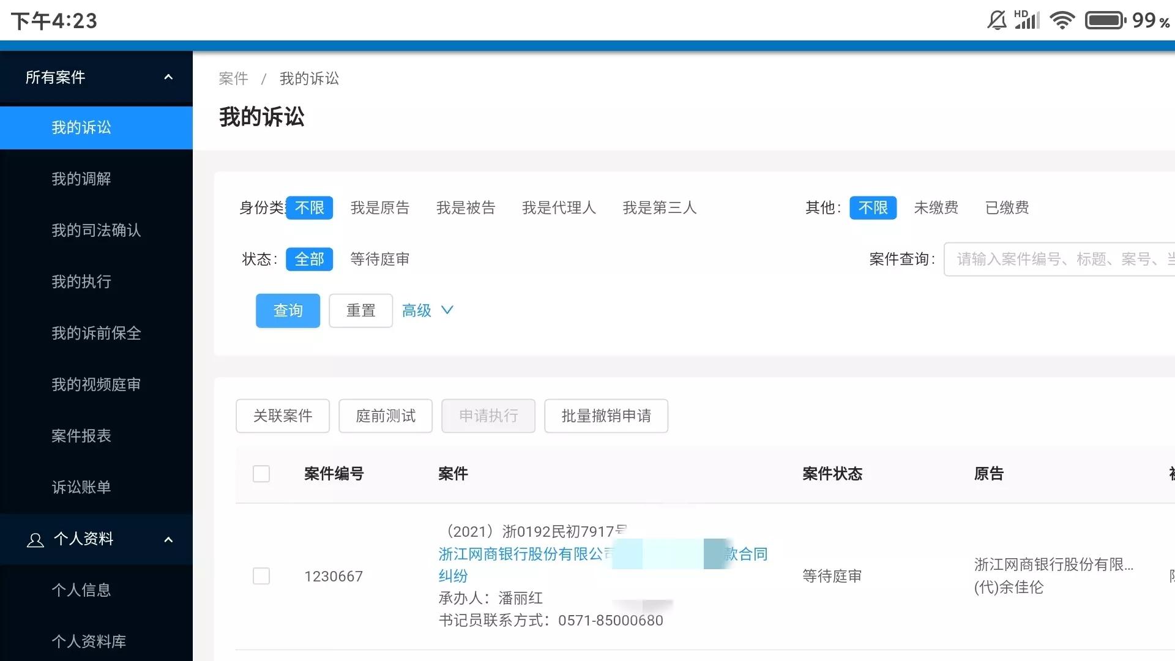
Task: Open 我的调解 in the sidebar
Action: pos(81,179)
